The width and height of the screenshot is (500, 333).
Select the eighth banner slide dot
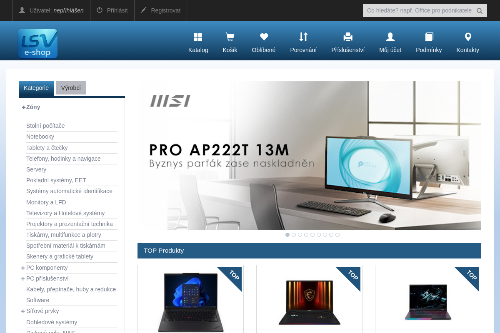[x=331, y=235]
